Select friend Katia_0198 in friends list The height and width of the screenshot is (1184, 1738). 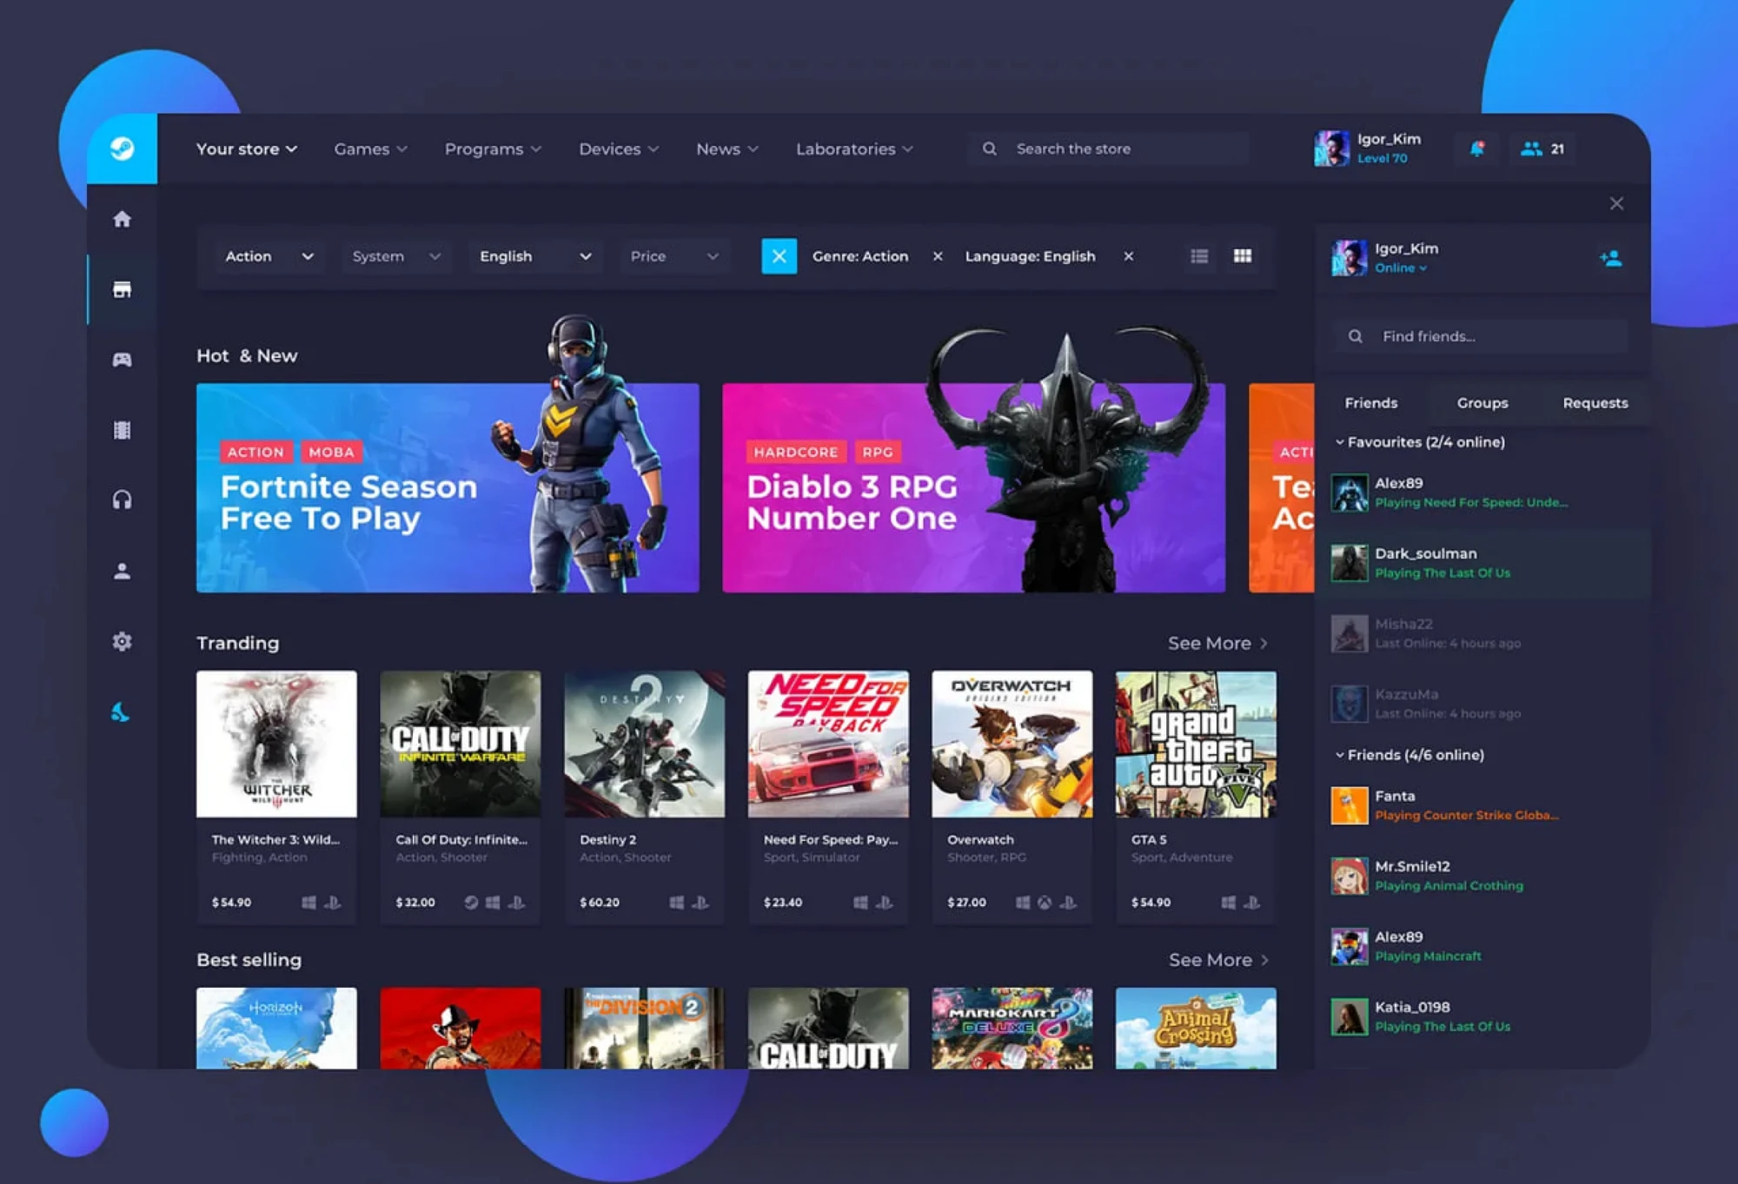[1482, 1016]
